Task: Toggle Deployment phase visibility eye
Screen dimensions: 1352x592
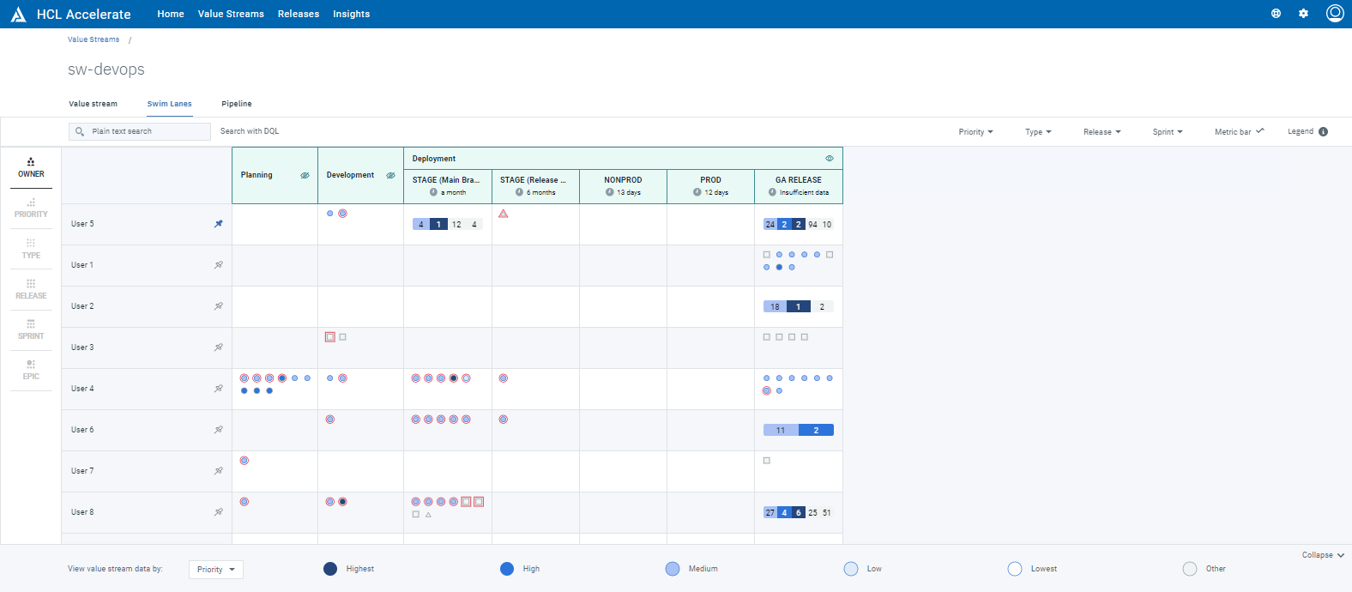Action: tap(830, 159)
